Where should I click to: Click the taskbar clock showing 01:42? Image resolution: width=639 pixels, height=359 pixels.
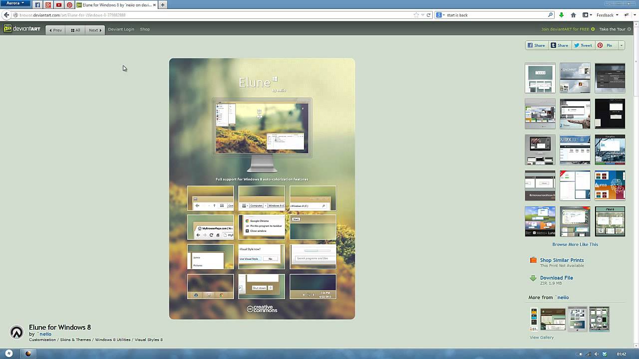(621, 354)
